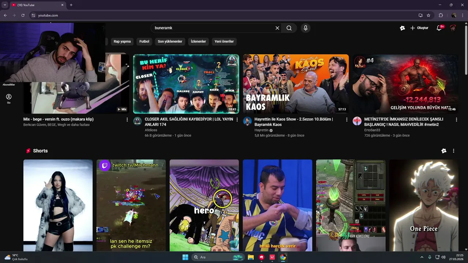Select the Yeni öneriler filter chip
The image size is (468, 263).
point(224,42)
